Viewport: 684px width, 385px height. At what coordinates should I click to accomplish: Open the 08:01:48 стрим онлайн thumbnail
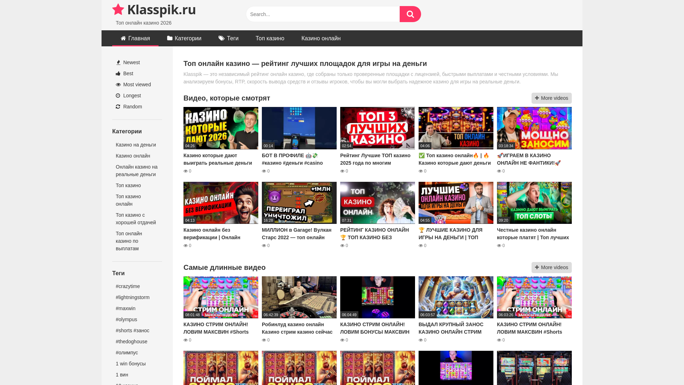[221, 297]
